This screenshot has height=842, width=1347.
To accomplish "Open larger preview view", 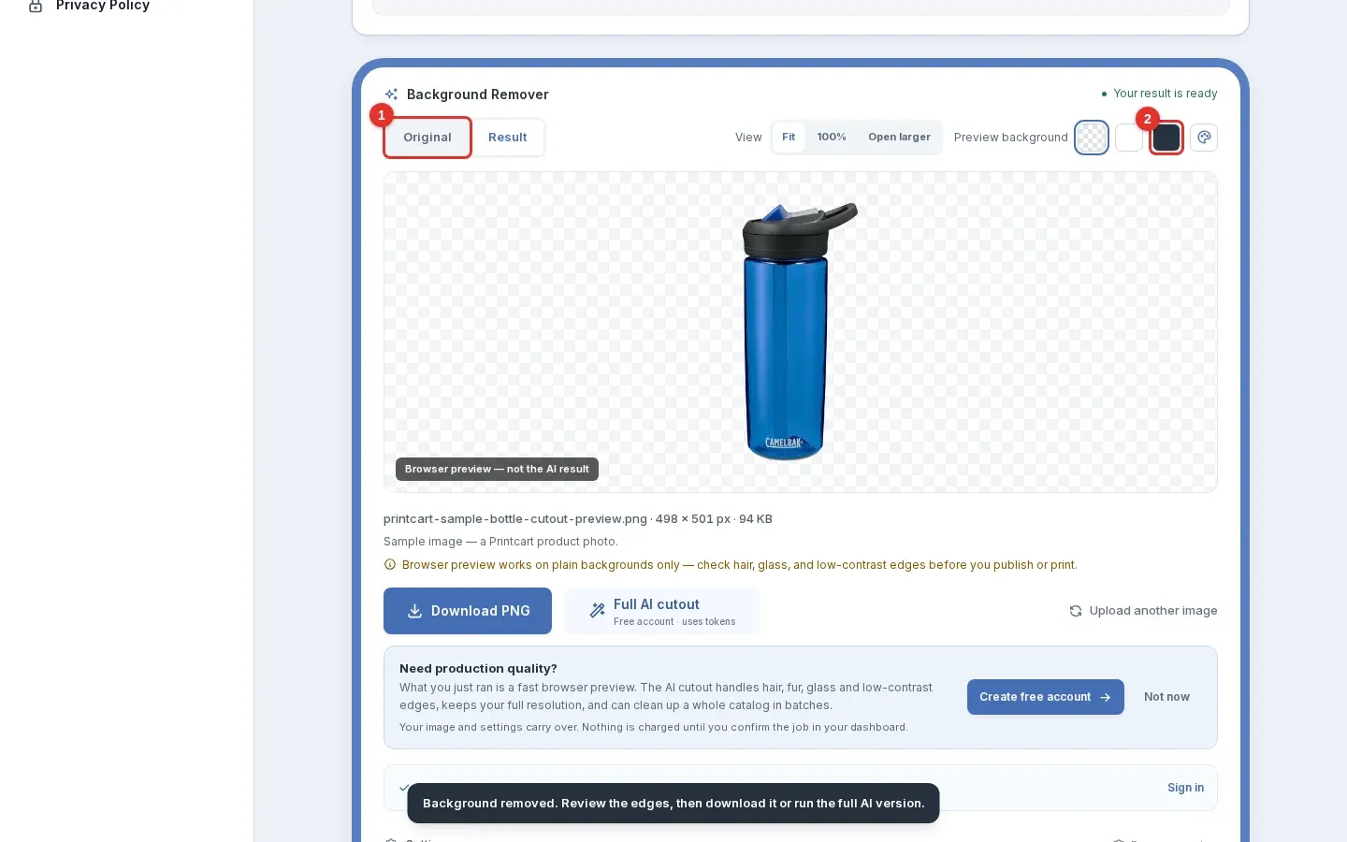I will click(899, 138).
